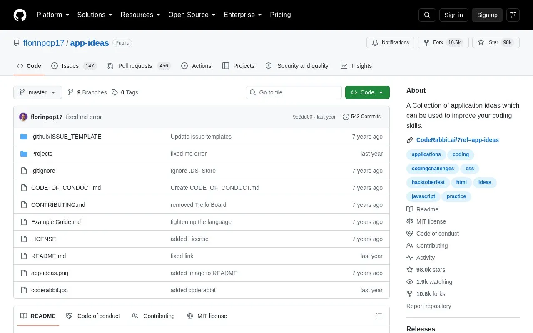Open the 1.9k watching link
The height and width of the screenshot is (333, 533).
[x=429, y=282]
